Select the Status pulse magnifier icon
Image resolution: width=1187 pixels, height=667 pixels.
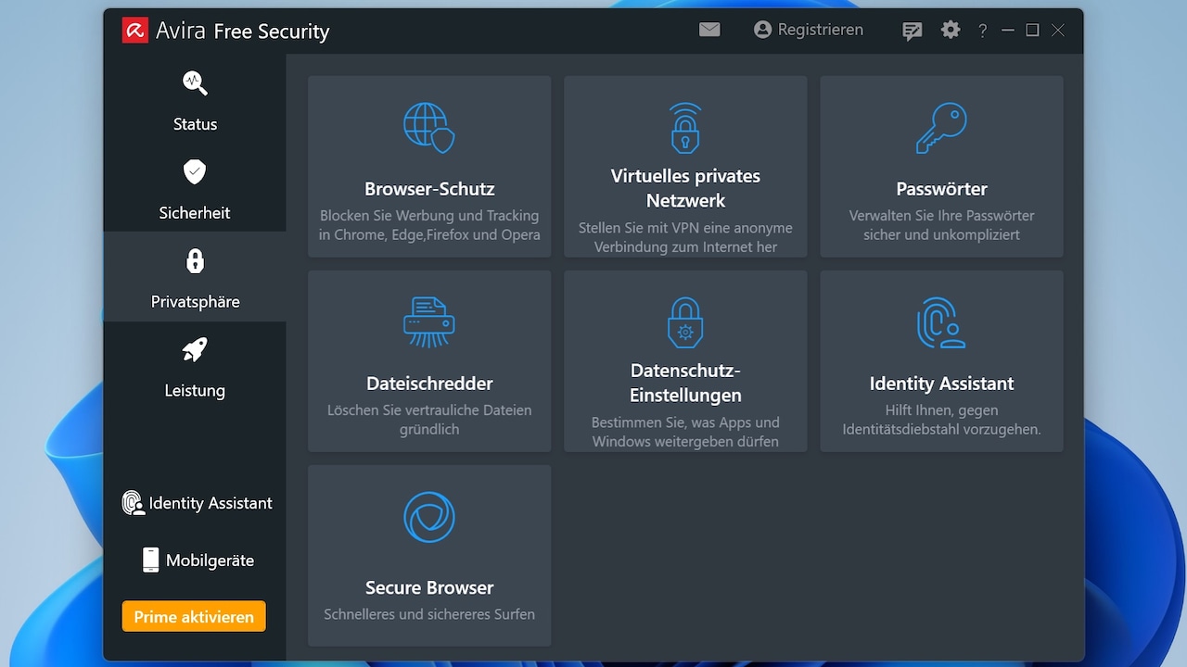click(195, 83)
